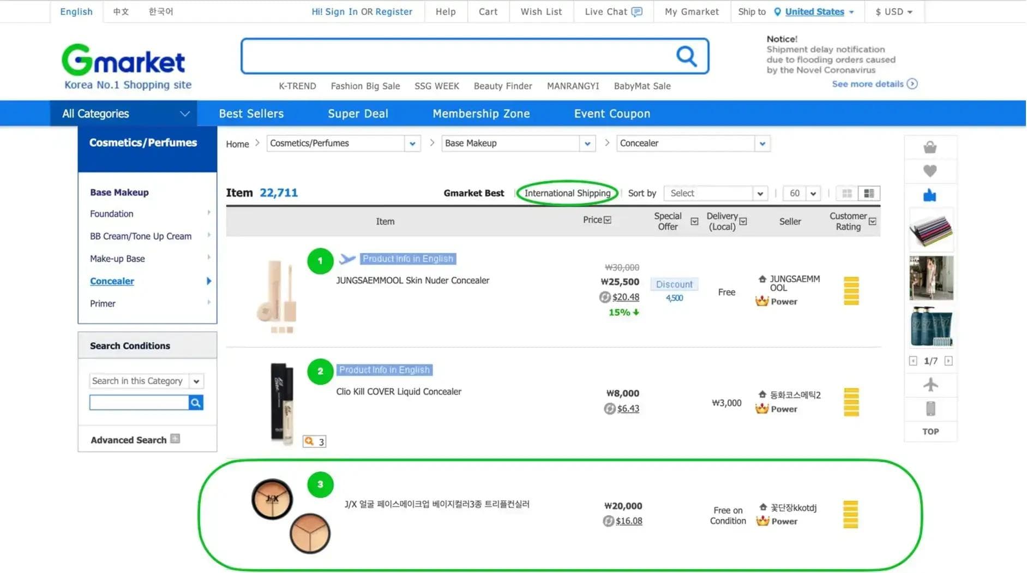Open the Cart icon
The width and height of the screenshot is (1027, 573).
click(488, 11)
